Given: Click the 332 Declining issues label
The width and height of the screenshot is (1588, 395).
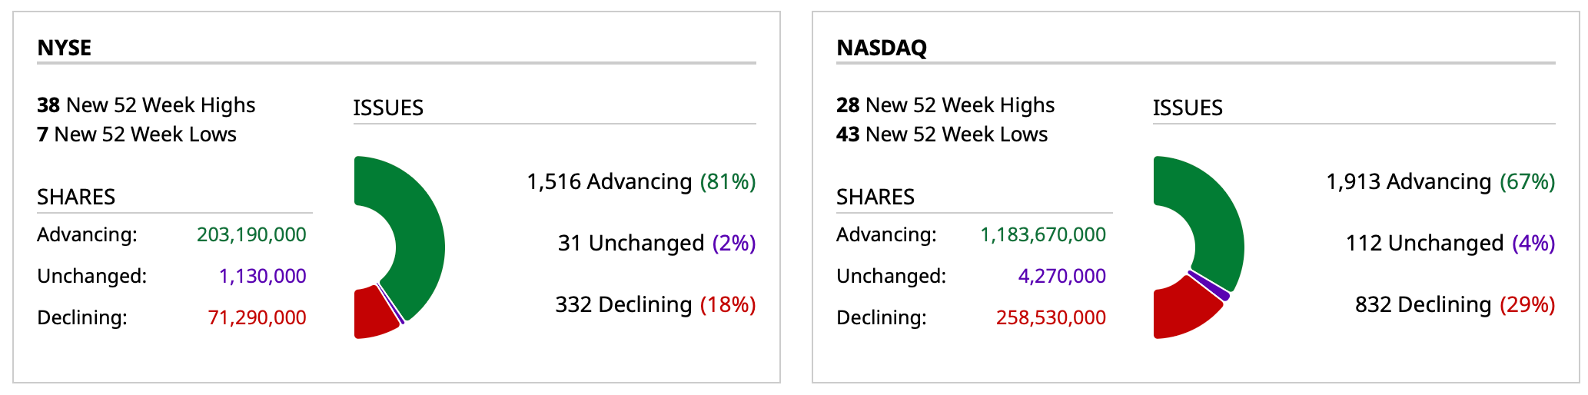Looking at the screenshot, I should pos(655,305).
